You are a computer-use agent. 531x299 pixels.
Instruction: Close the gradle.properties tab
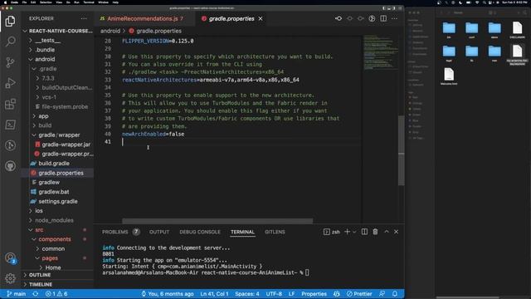pyautogui.click(x=261, y=18)
